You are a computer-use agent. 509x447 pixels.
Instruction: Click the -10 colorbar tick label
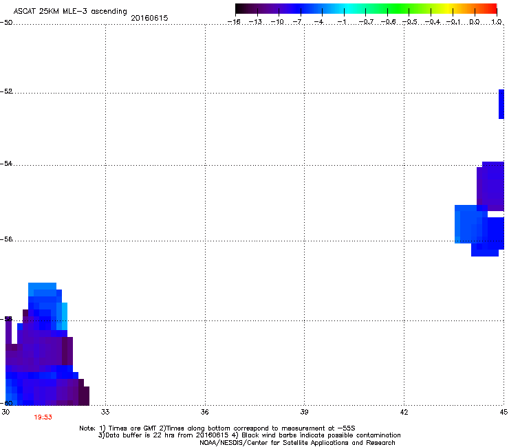click(277, 22)
